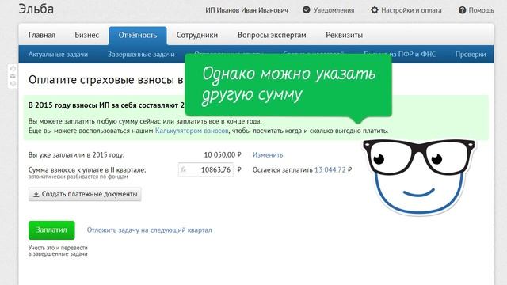Click the green Заплатил button
The image size is (507, 285).
coord(51,230)
